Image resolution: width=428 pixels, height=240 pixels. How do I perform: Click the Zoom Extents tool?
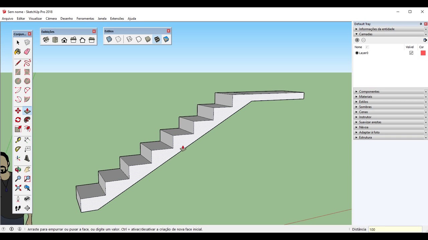[x=18, y=188]
